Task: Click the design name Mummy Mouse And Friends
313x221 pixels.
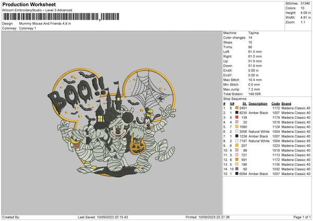Action: point(45,23)
